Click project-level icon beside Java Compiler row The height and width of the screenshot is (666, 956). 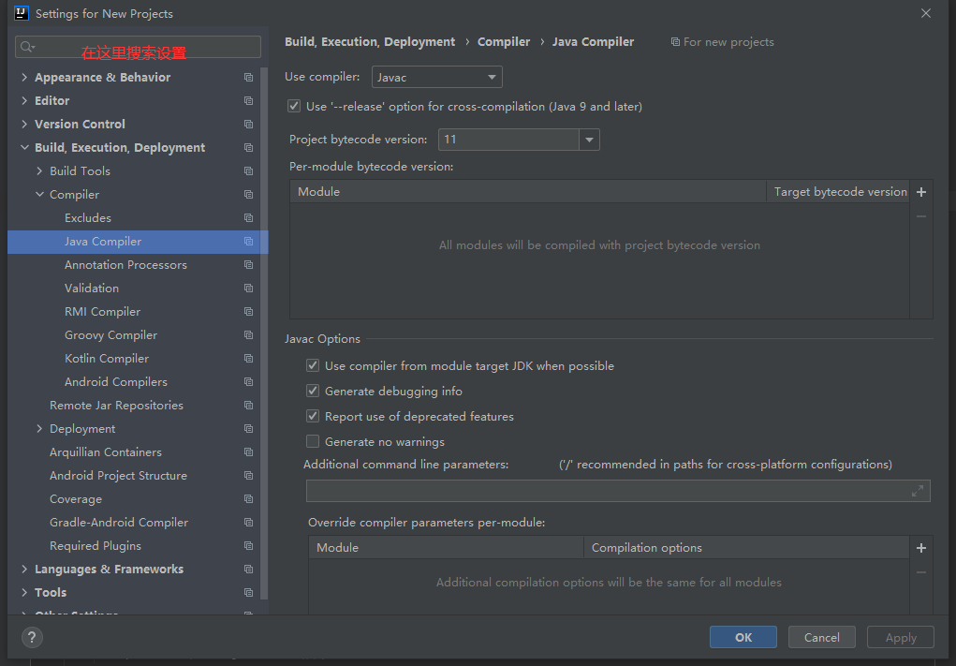249,242
